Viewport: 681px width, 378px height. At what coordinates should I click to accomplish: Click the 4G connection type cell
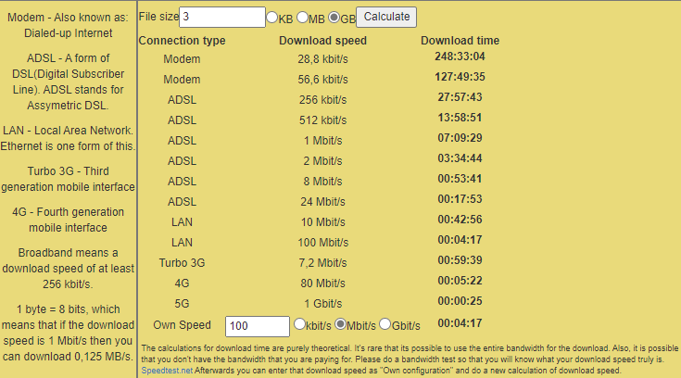(182, 283)
